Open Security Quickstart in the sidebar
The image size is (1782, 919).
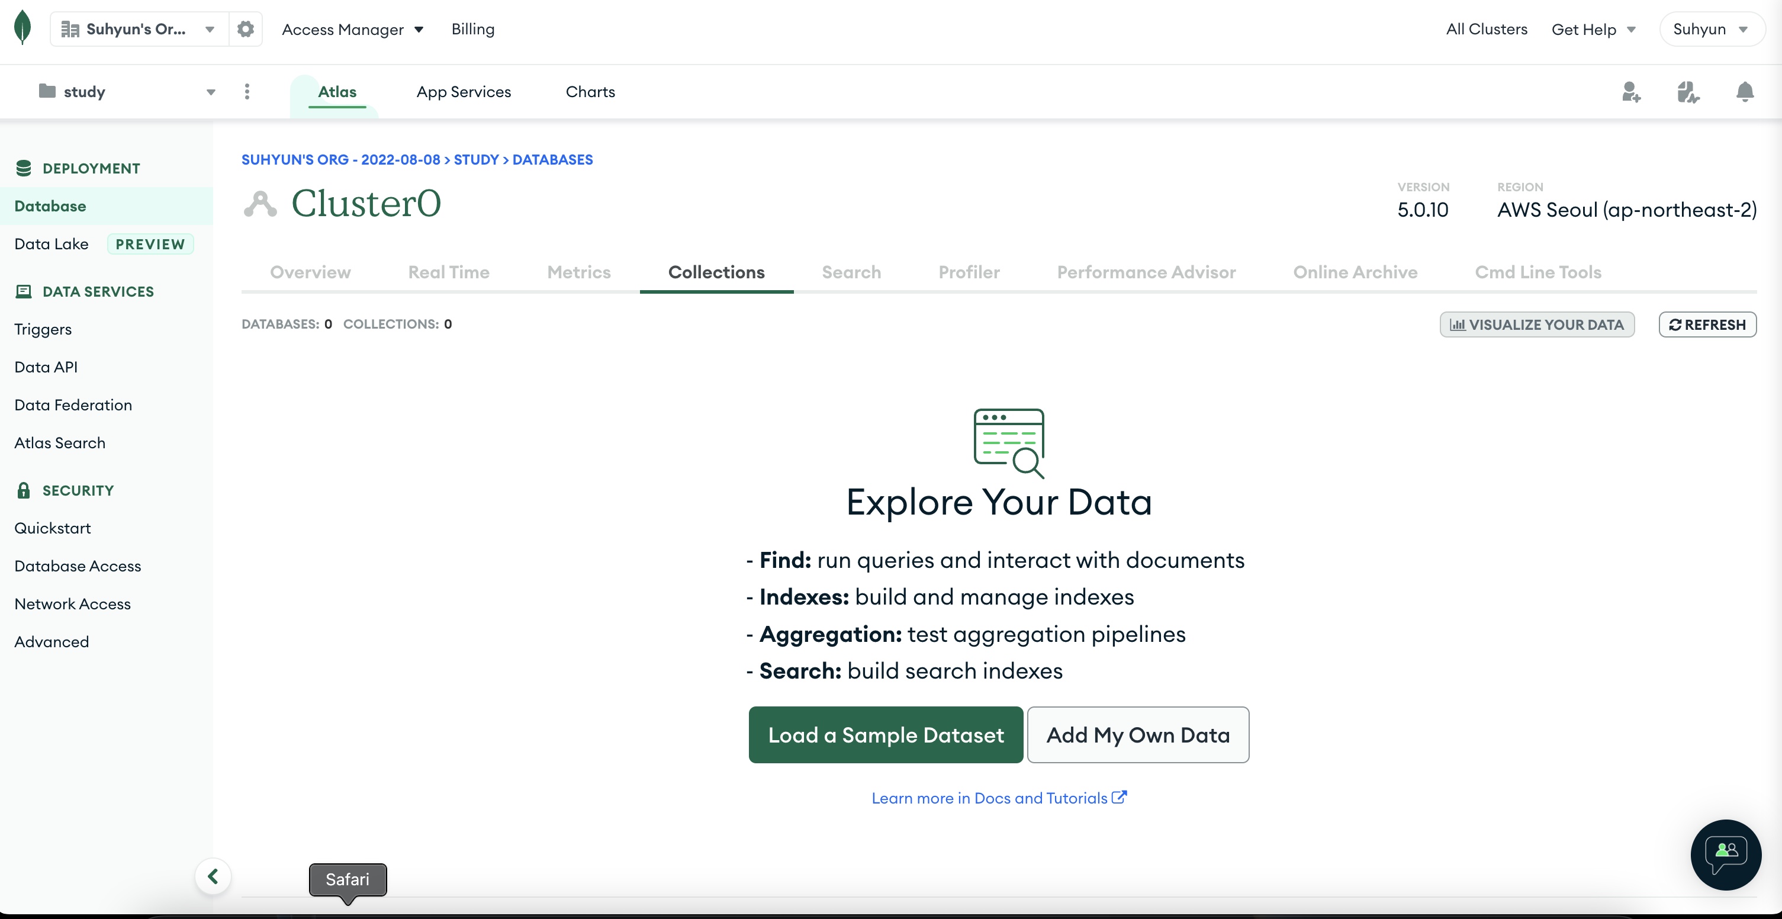pyautogui.click(x=53, y=528)
